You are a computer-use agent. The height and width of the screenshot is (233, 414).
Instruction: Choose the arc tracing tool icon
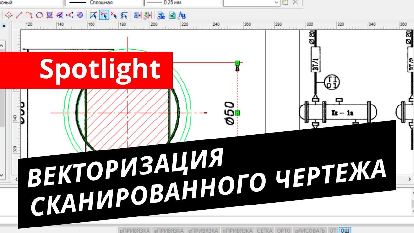[x=29, y=15]
